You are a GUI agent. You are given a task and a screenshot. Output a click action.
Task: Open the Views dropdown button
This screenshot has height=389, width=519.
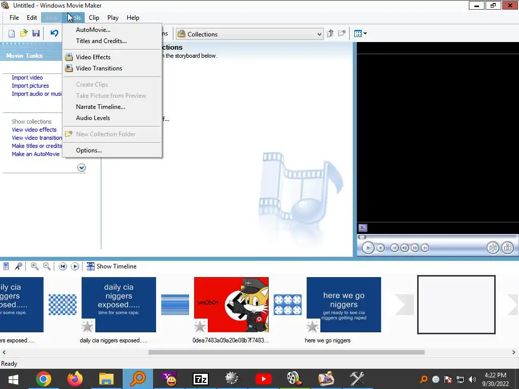[x=360, y=33]
